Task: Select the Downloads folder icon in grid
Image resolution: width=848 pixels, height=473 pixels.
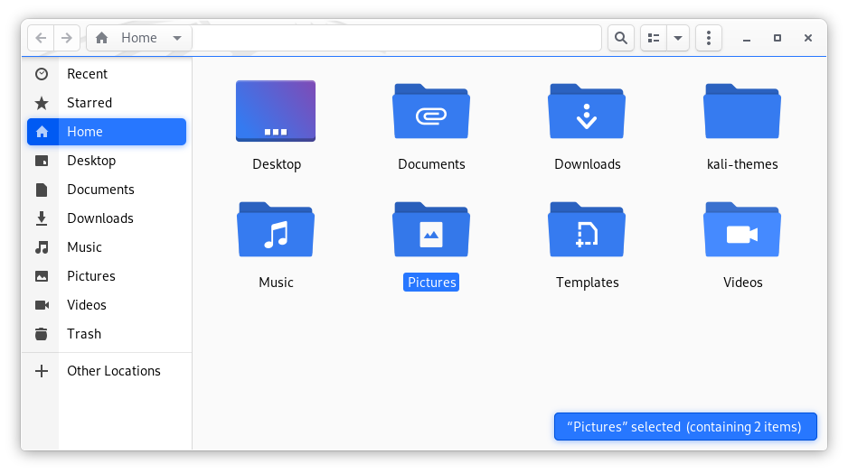Action: tap(587, 111)
